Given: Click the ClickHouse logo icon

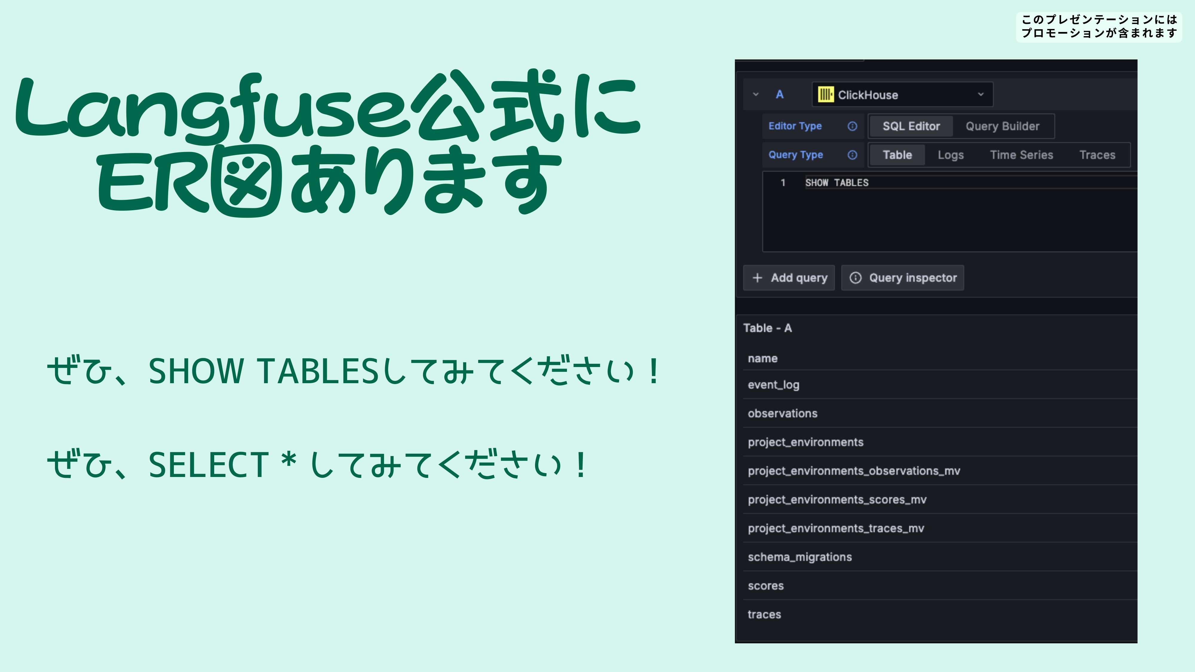Looking at the screenshot, I should point(825,95).
